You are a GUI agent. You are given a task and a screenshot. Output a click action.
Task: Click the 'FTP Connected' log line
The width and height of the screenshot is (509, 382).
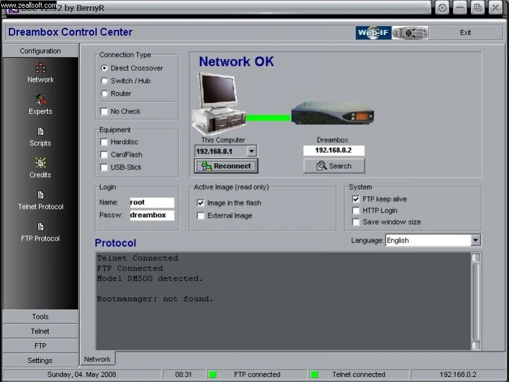(130, 268)
